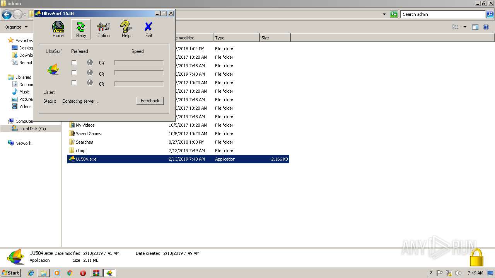Select the Searches folder
495x278 pixels.
click(x=84, y=142)
